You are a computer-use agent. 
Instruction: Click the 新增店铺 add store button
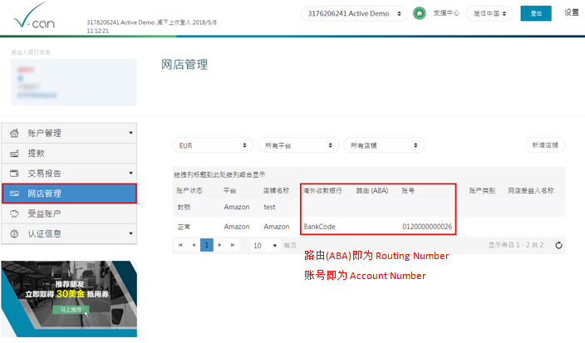[545, 145]
